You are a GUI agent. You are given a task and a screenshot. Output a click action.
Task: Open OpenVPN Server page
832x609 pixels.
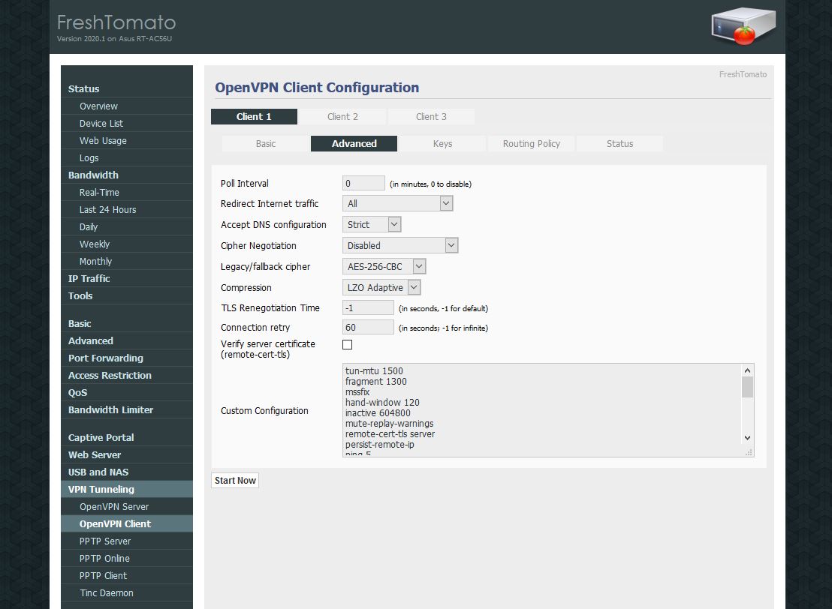[127, 506]
